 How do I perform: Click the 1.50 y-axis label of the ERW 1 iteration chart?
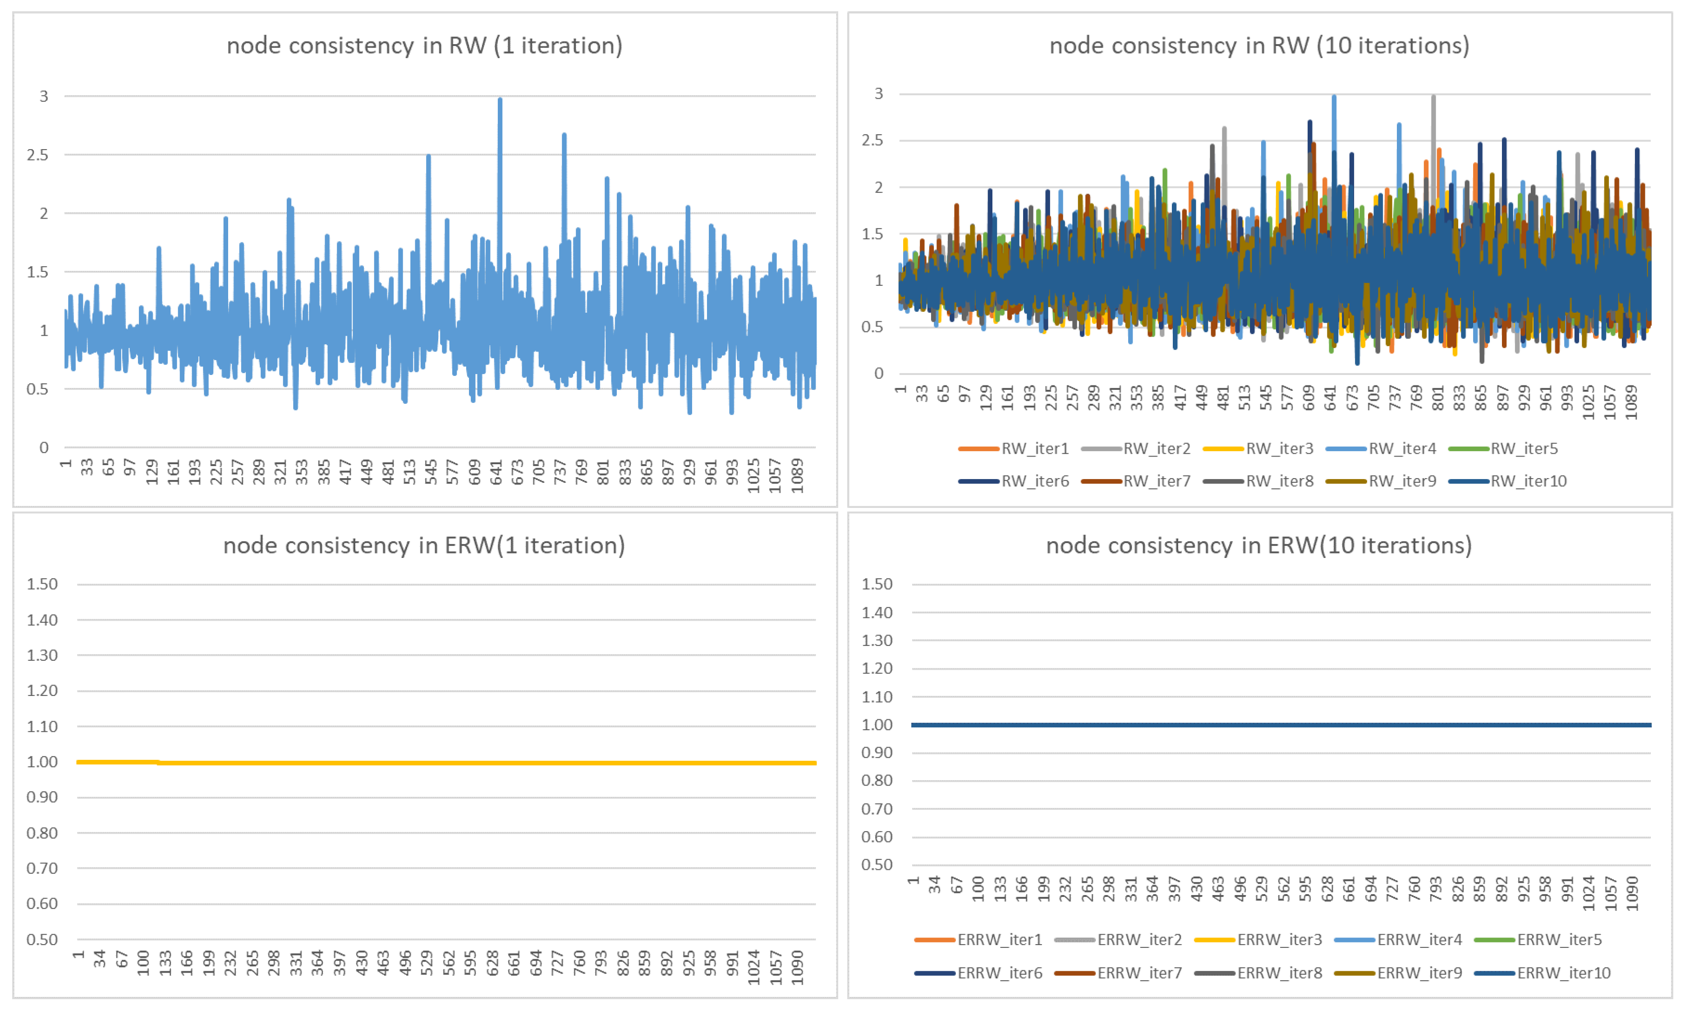(x=42, y=585)
